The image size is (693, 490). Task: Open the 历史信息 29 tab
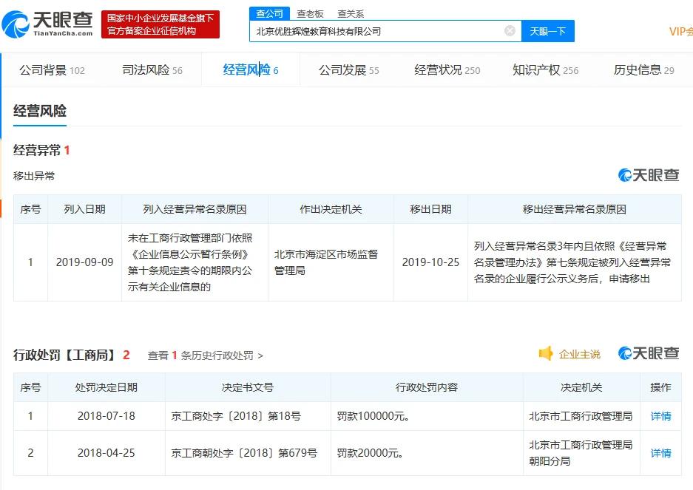644,69
